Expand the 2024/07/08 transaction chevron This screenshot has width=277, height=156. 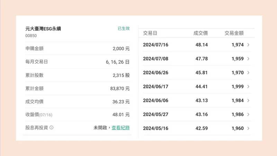click(x=249, y=59)
